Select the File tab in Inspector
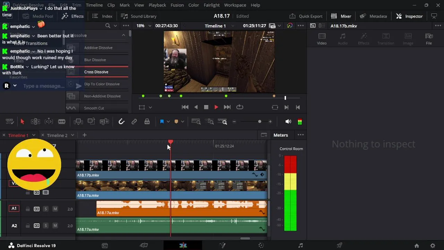444x250 pixels. click(429, 39)
